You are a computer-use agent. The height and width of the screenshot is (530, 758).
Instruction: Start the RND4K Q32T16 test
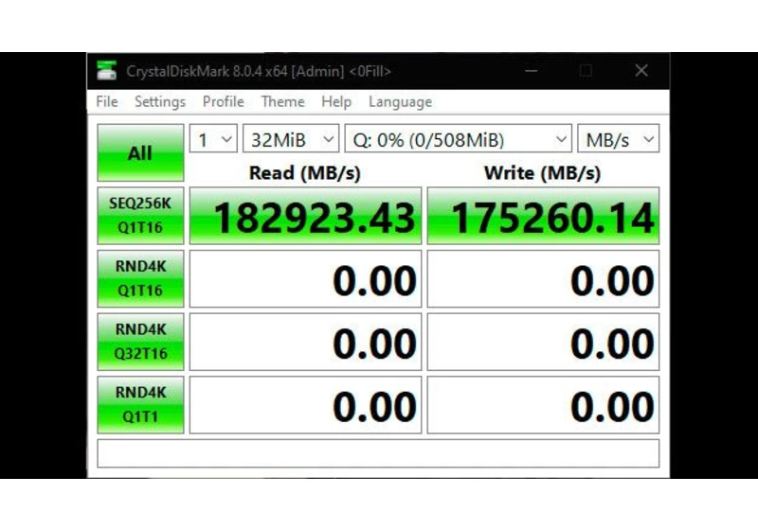coord(140,342)
